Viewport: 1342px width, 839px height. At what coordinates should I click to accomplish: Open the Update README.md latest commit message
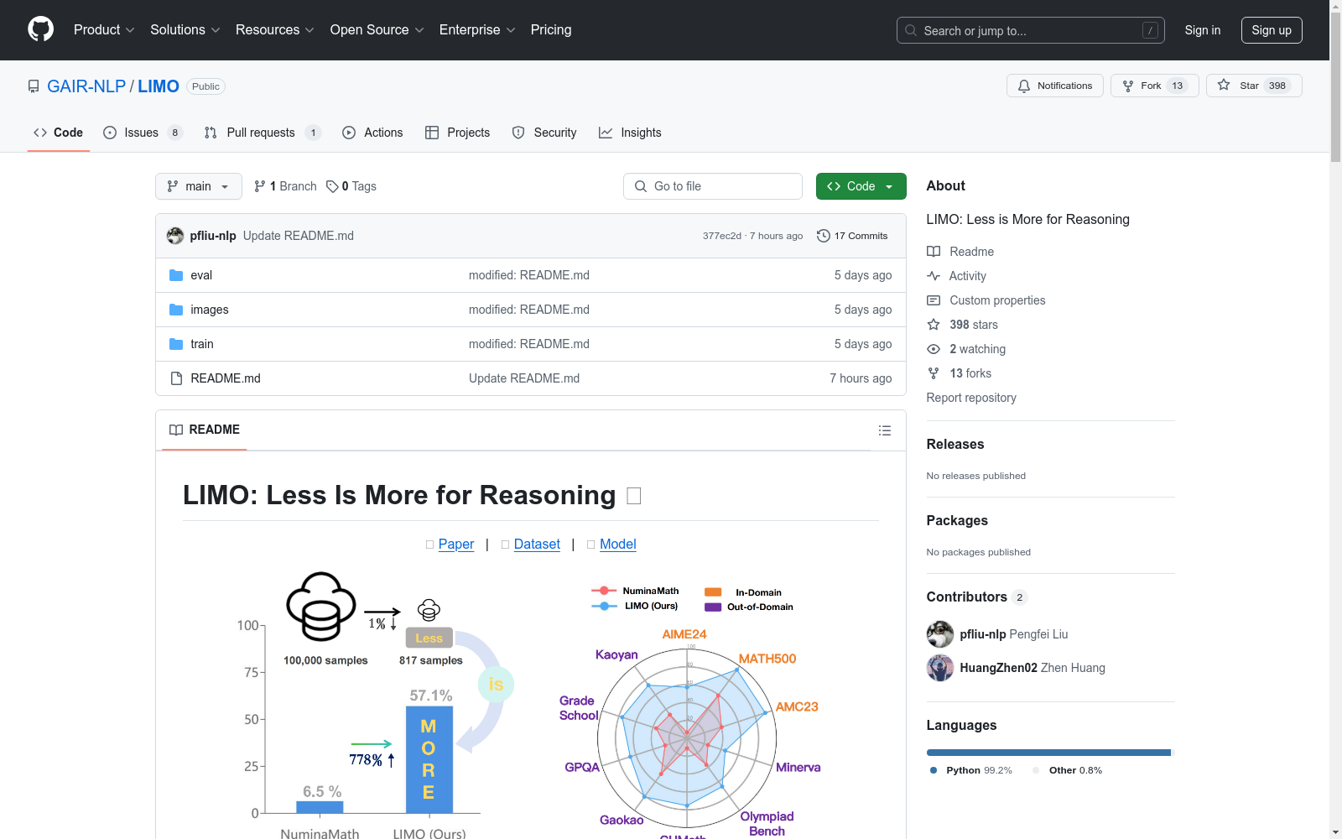pyautogui.click(x=299, y=236)
